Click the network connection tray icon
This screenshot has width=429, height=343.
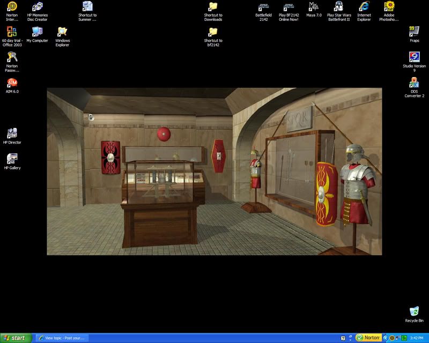(x=398, y=338)
